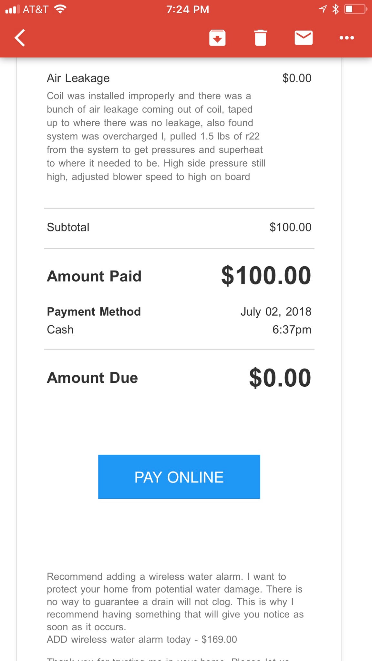Image resolution: width=372 pixels, height=661 pixels.
Task: Tap the location services arrow icon
Action: pyautogui.click(x=322, y=9)
